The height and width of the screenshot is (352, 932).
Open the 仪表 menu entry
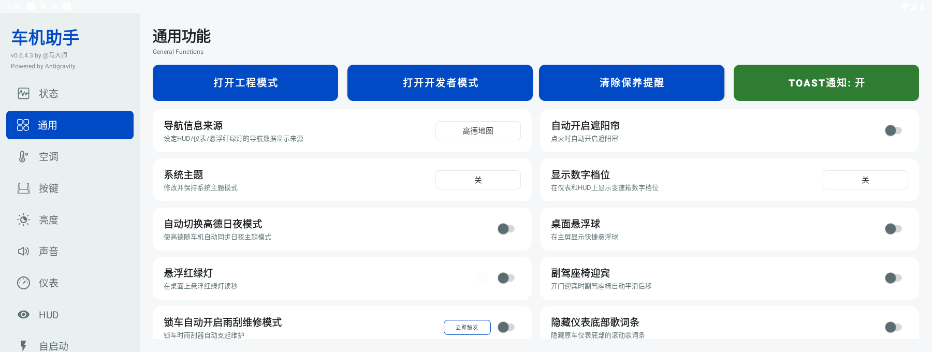(70, 283)
